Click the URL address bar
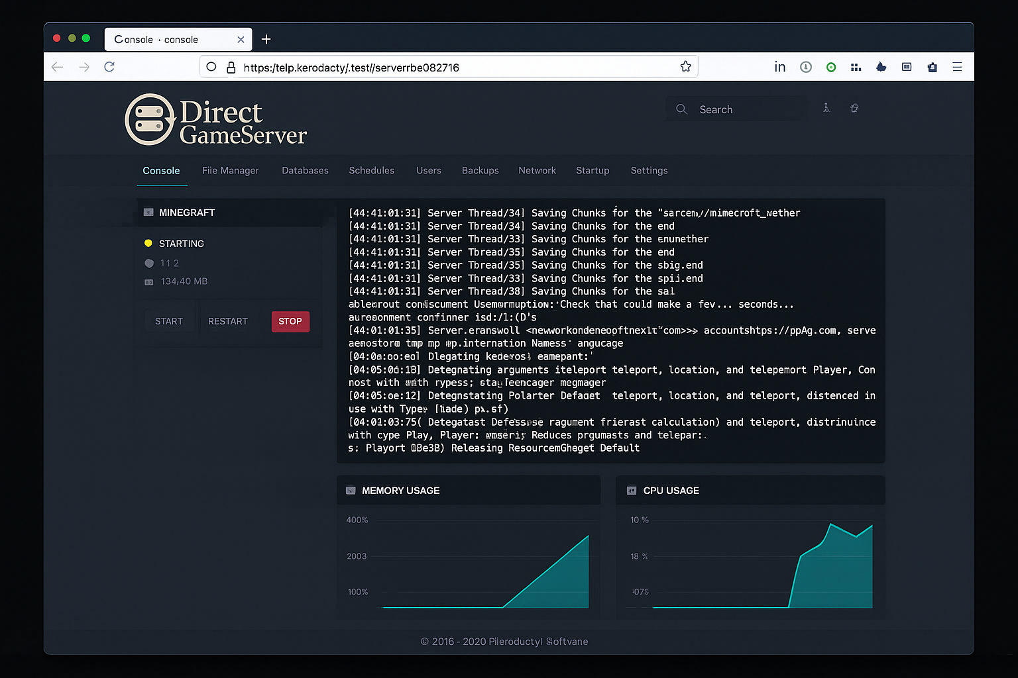Screen dimensions: 1018x678 click(449, 67)
